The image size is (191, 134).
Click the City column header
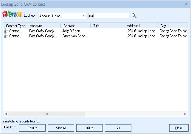[x=173, y=26]
